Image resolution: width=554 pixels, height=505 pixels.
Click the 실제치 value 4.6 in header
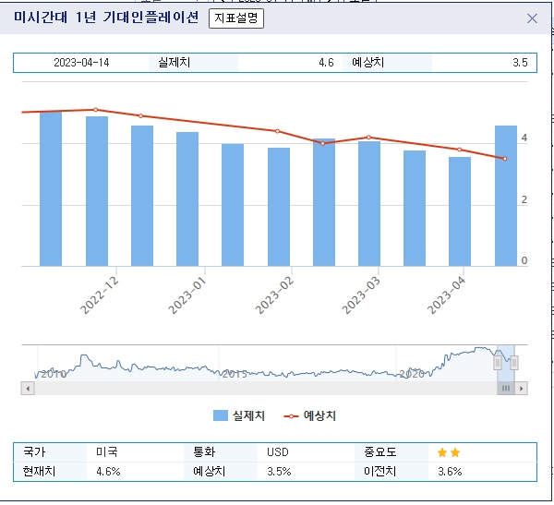pyautogui.click(x=326, y=63)
